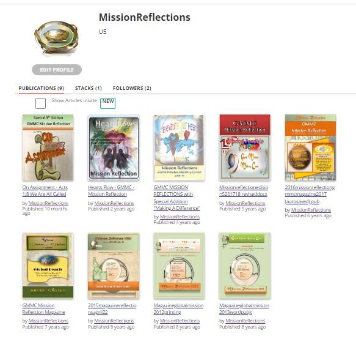The image size is (356, 350).
Task: Open the Magazineglobalmission 2013wordpubjt link
Action: coord(244,309)
